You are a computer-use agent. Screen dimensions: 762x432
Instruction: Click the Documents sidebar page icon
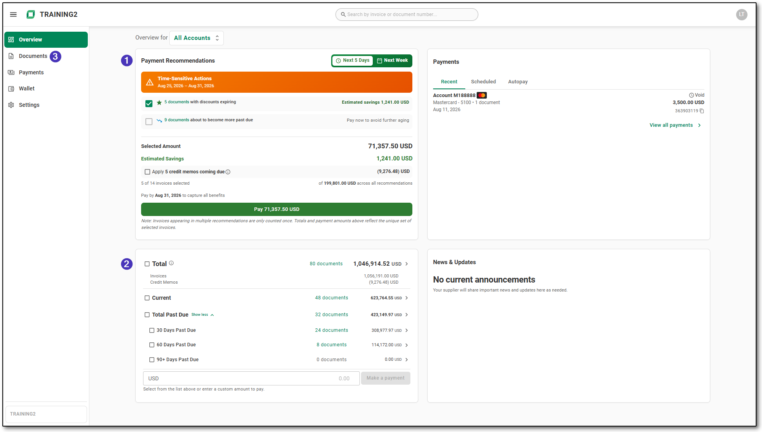tap(11, 56)
